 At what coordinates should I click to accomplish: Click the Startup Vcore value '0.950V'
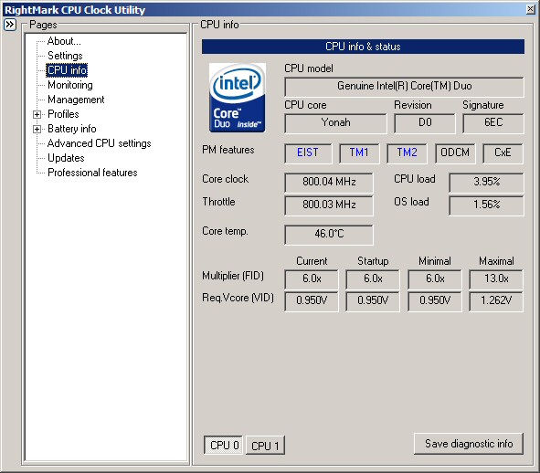click(373, 301)
